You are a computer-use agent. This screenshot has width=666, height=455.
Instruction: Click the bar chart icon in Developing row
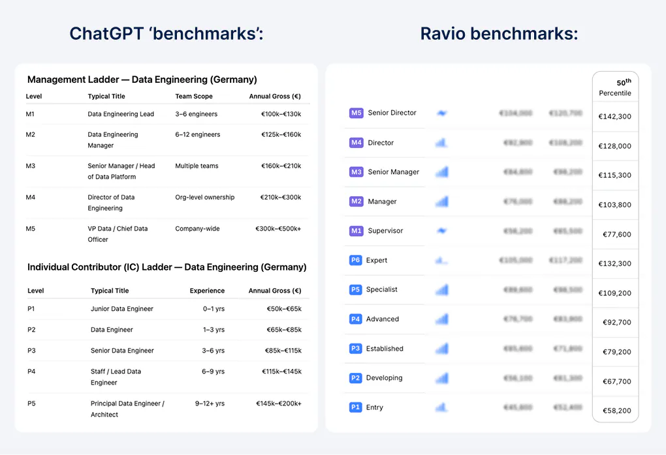(x=442, y=378)
